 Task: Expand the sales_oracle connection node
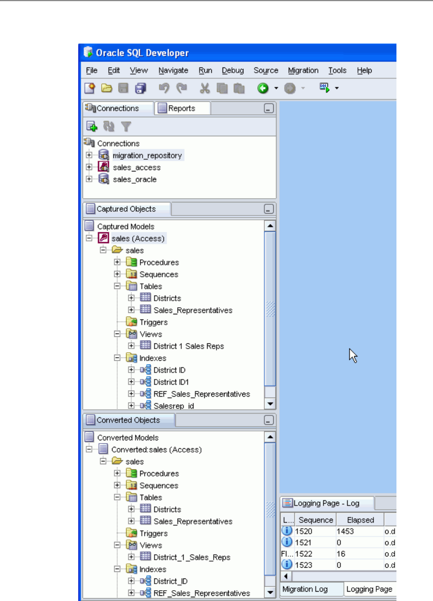(89, 179)
